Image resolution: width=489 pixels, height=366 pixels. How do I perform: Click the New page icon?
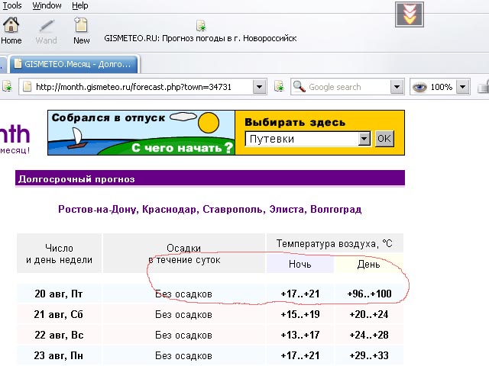(81, 30)
